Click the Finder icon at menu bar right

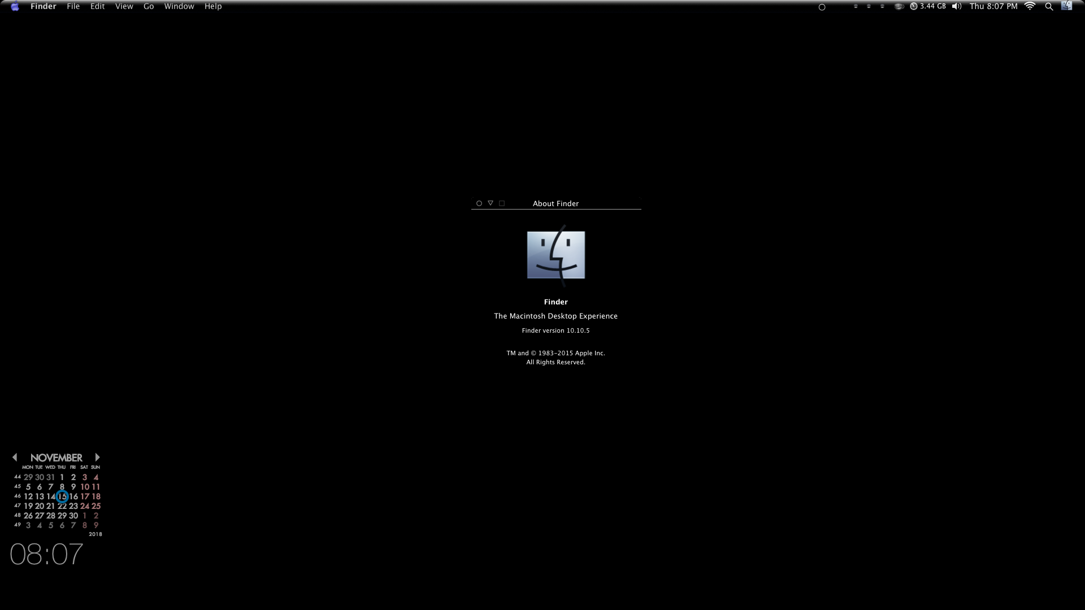[x=1066, y=6]
